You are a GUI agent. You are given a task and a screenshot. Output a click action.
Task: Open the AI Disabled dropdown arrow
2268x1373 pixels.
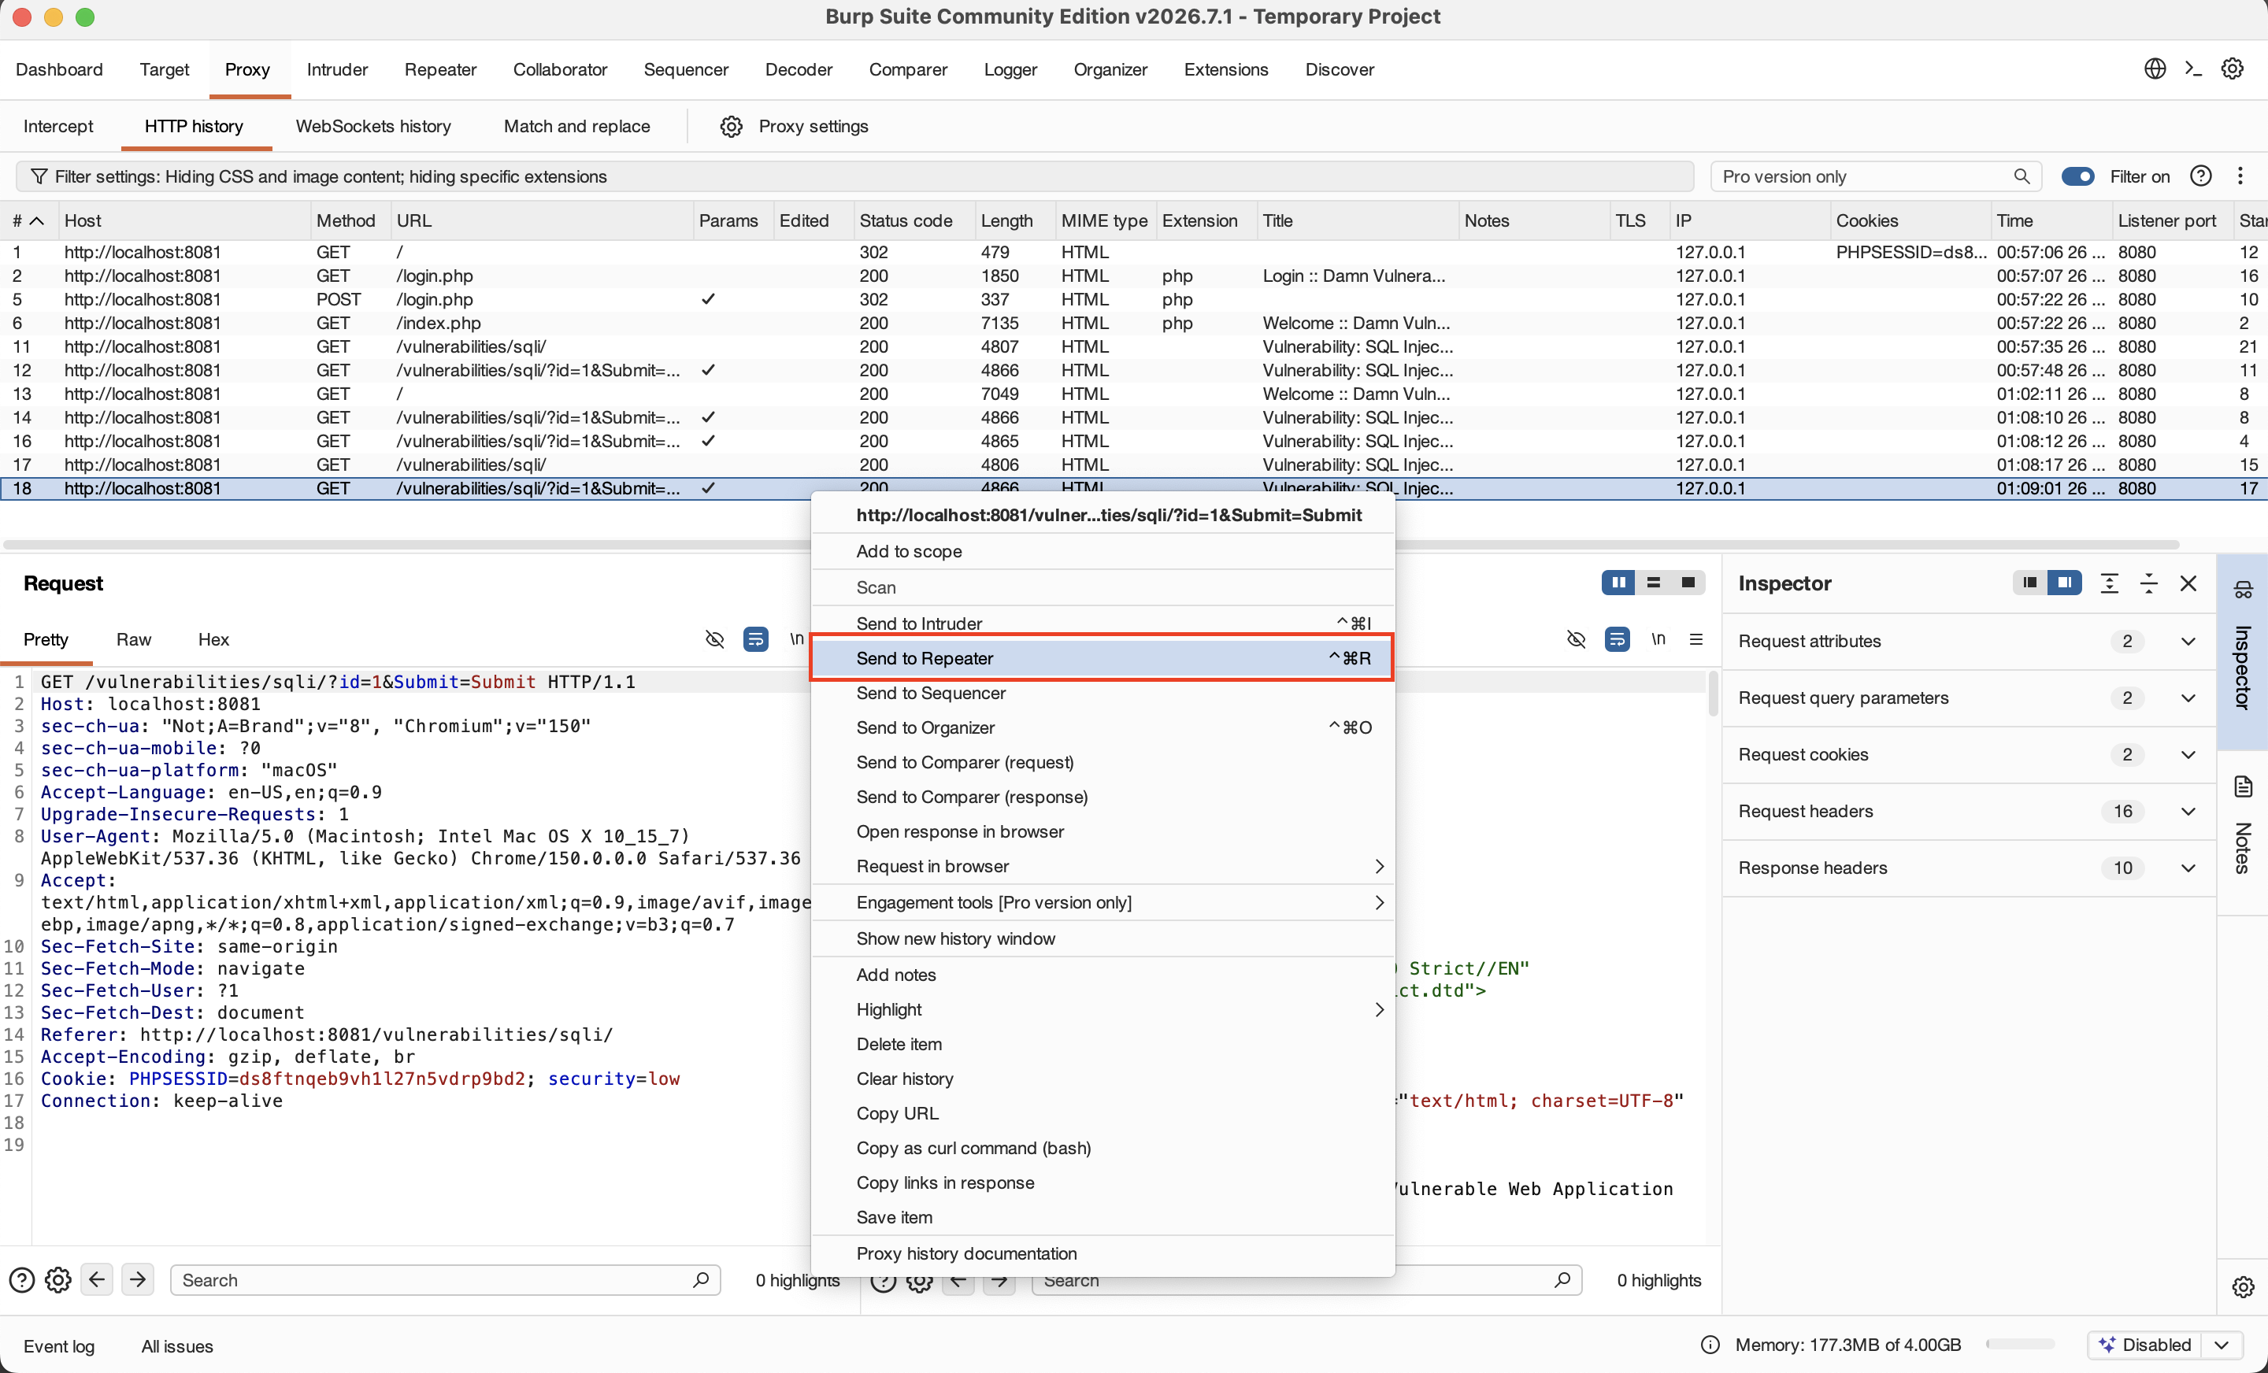pos(2222,1345)
